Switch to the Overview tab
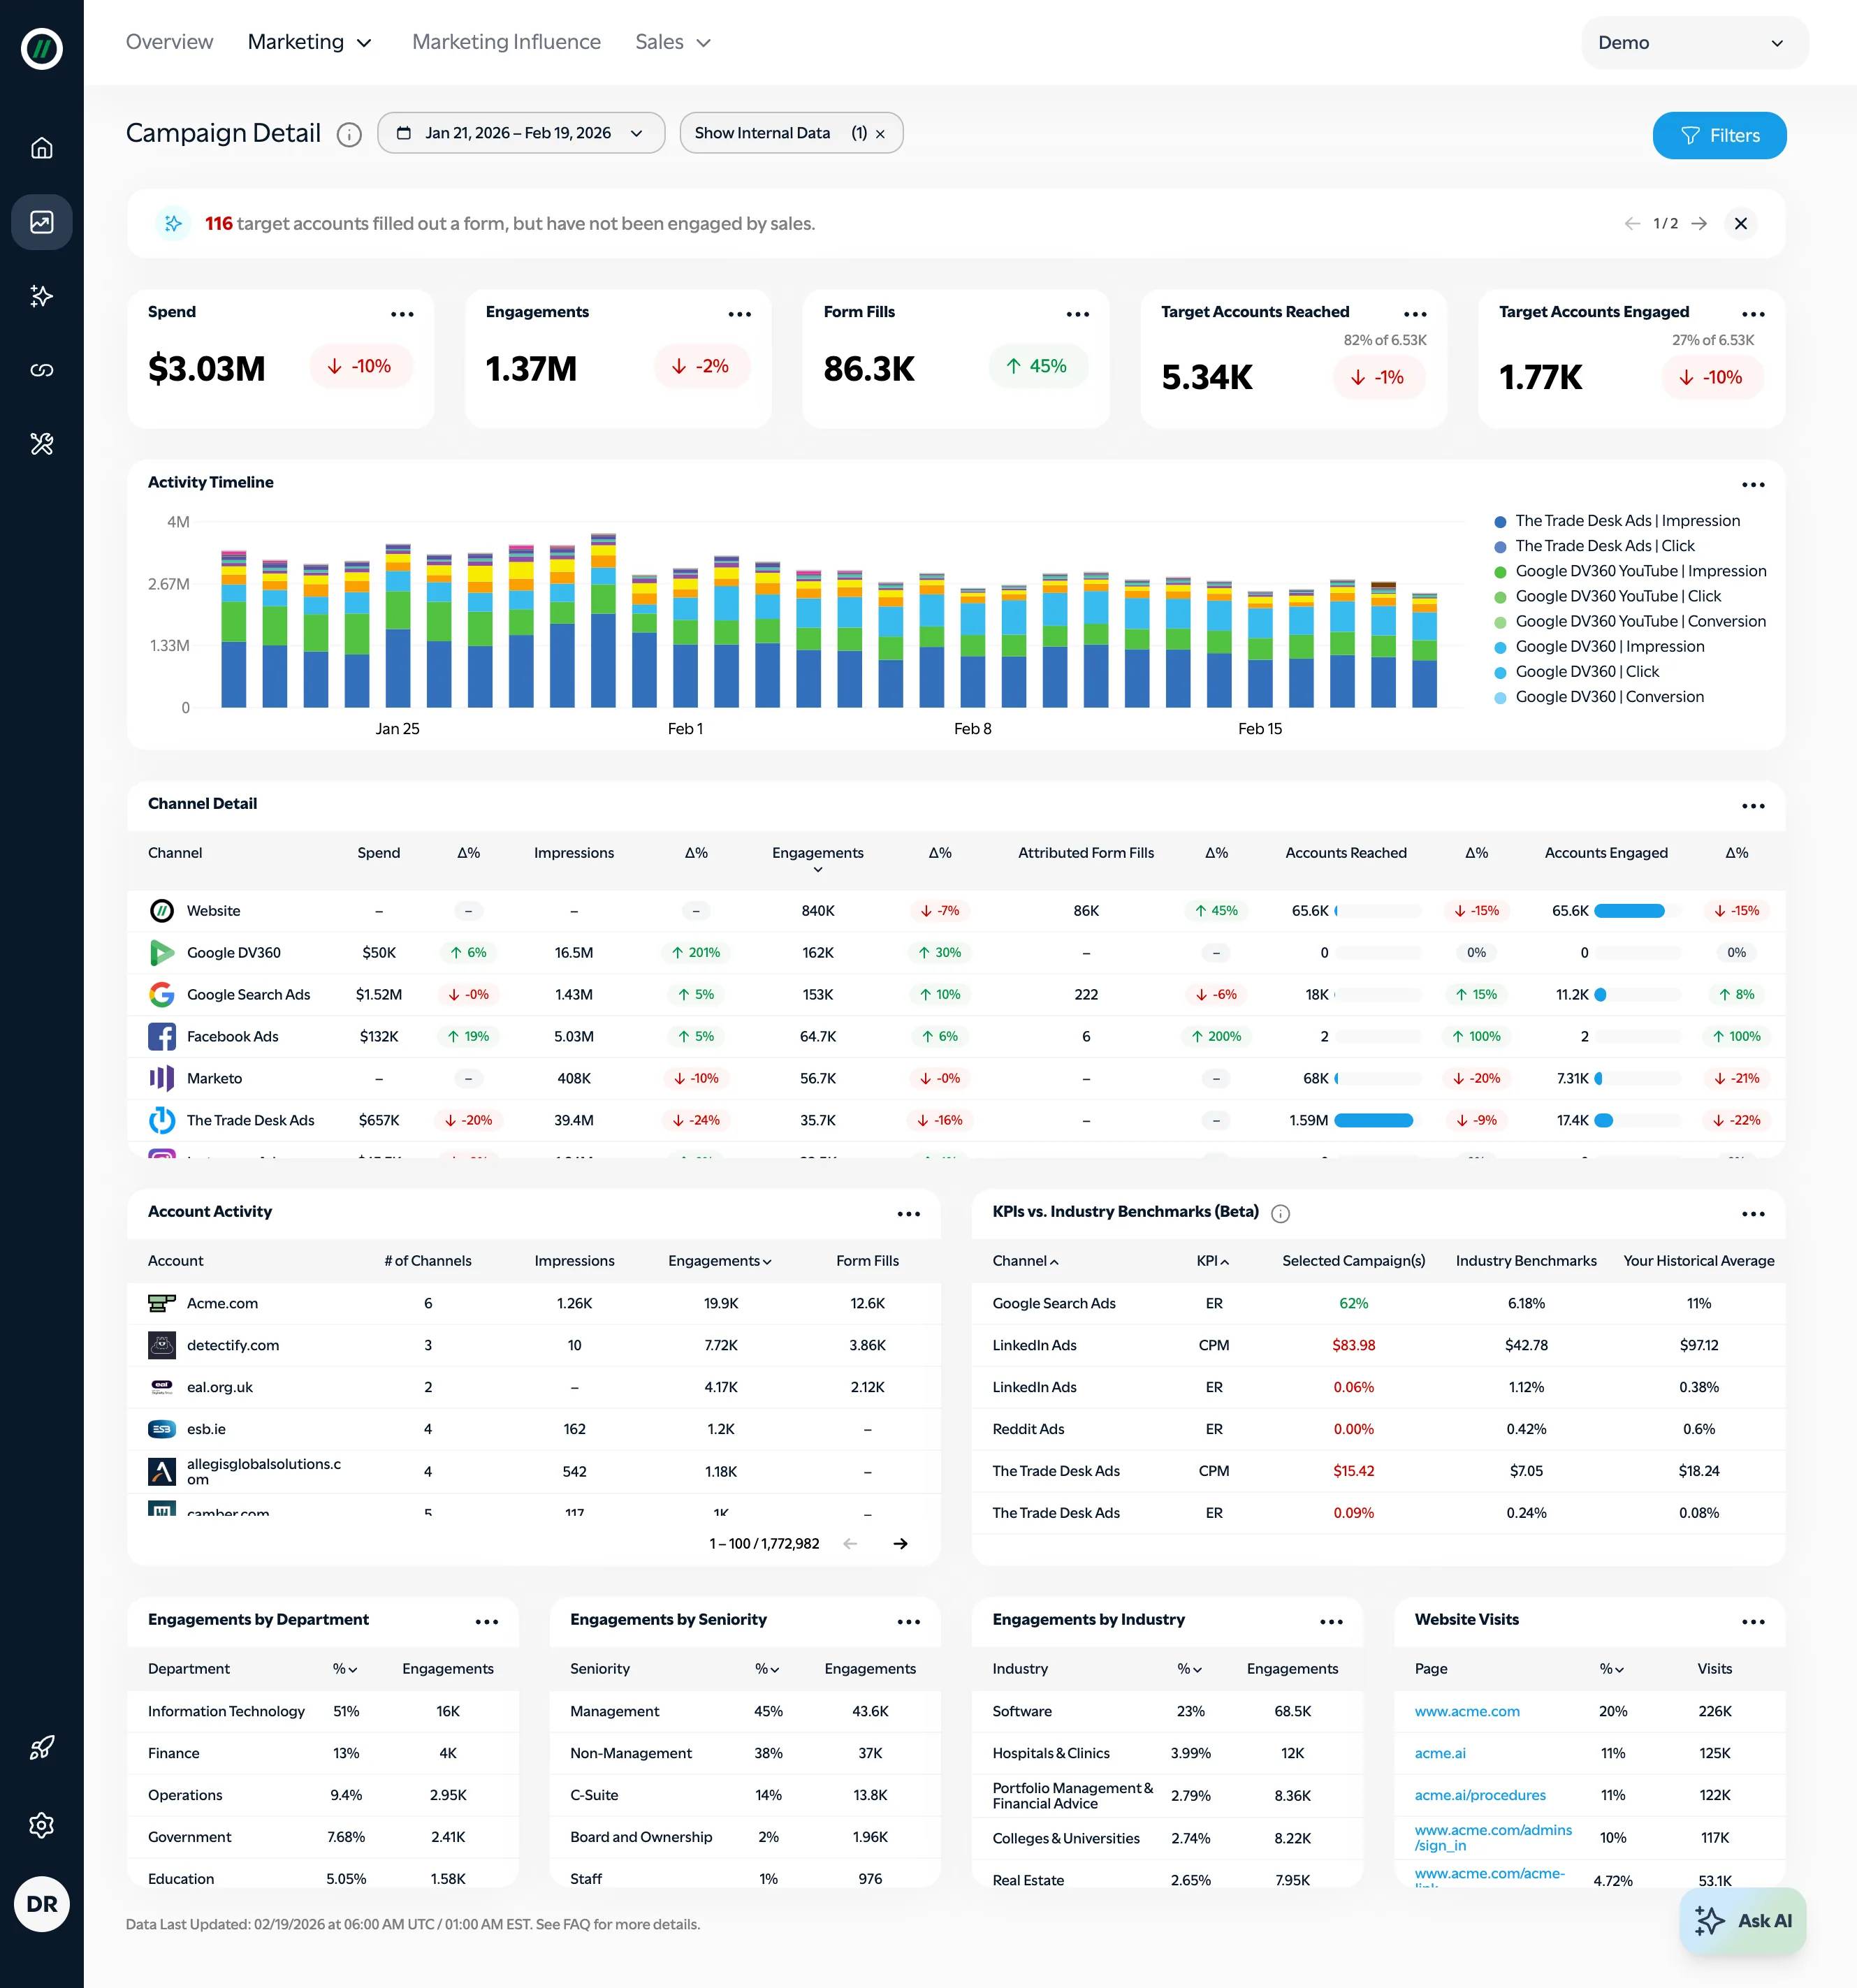The width and height of the screenshot is (1857, 1988). click(x=169, y=42)
